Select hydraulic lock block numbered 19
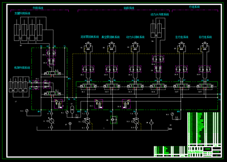This screenshot has height=162, width=227. (x=158, y=69)
